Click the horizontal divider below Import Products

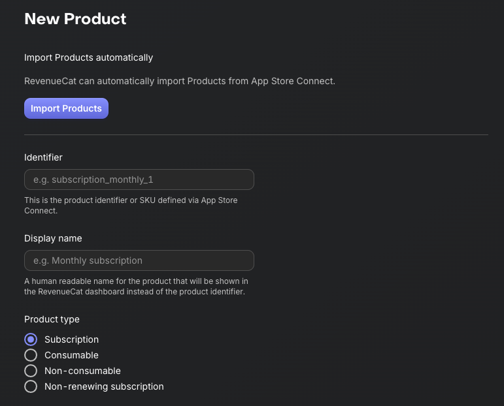(x=256, y=134)
